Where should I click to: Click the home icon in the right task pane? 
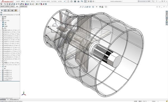[x=167, y=12]
